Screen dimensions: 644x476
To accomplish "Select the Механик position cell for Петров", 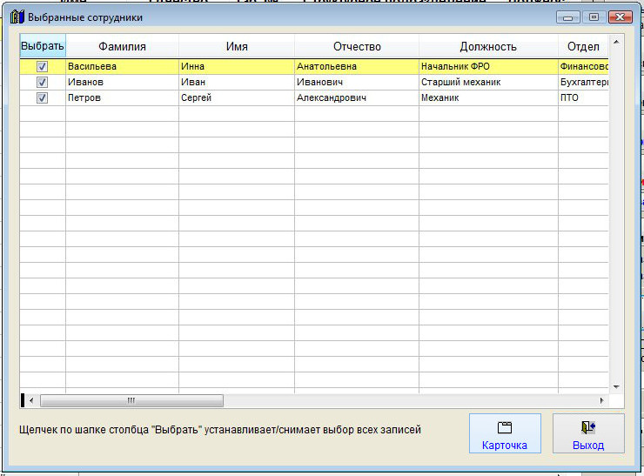I will 487,98.
